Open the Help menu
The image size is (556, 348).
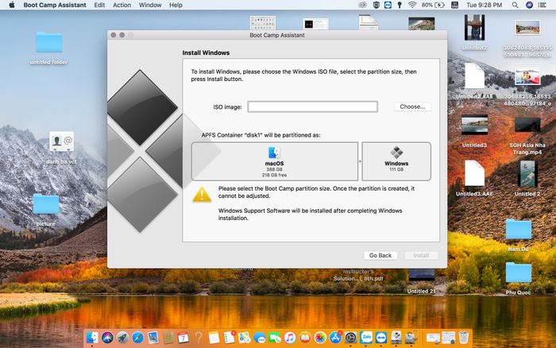pos(176,5)
